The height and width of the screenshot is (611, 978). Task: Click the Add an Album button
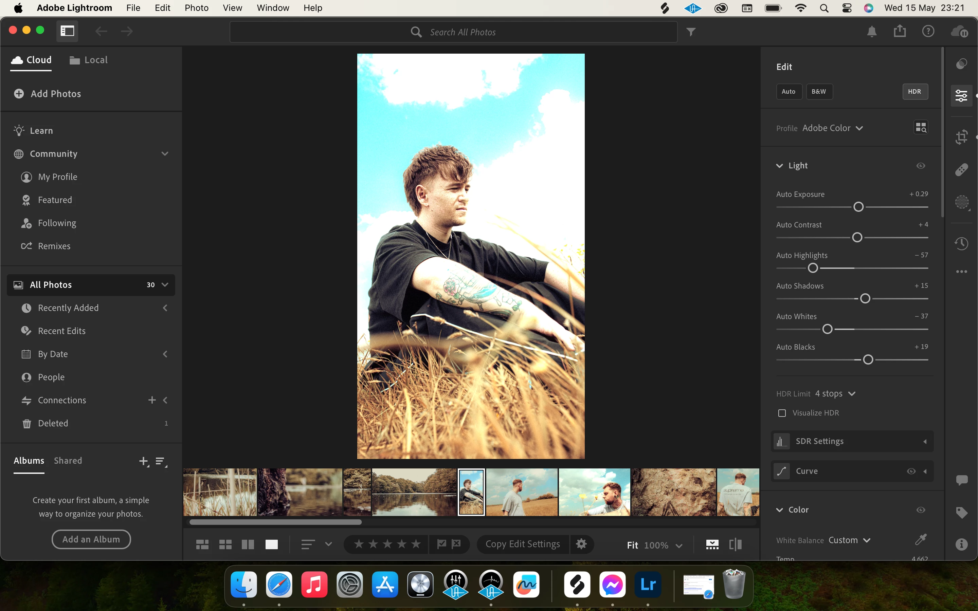tap(91, 539)
